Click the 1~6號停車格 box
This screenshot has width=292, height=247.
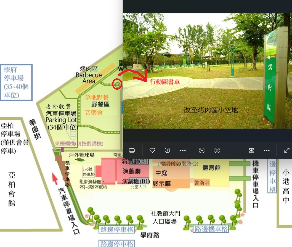(89, 171)
